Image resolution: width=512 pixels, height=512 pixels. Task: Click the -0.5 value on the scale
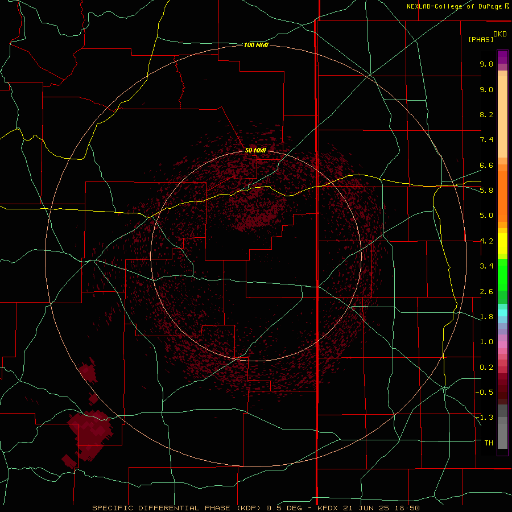tap(484, 393)
